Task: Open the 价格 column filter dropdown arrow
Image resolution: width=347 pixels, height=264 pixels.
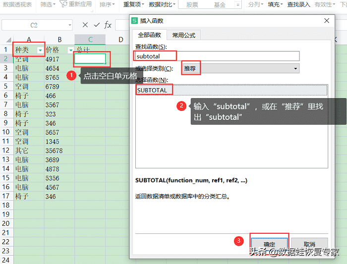Action: [x=70, y=51]
